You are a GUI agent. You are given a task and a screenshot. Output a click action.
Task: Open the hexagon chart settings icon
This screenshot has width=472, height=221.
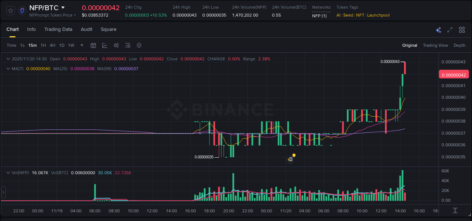139,45
